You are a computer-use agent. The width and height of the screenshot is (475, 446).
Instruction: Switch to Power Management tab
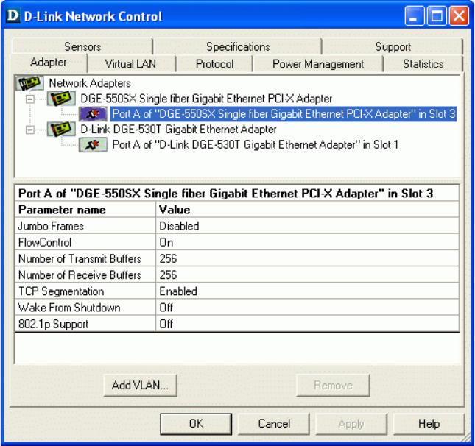318,64
